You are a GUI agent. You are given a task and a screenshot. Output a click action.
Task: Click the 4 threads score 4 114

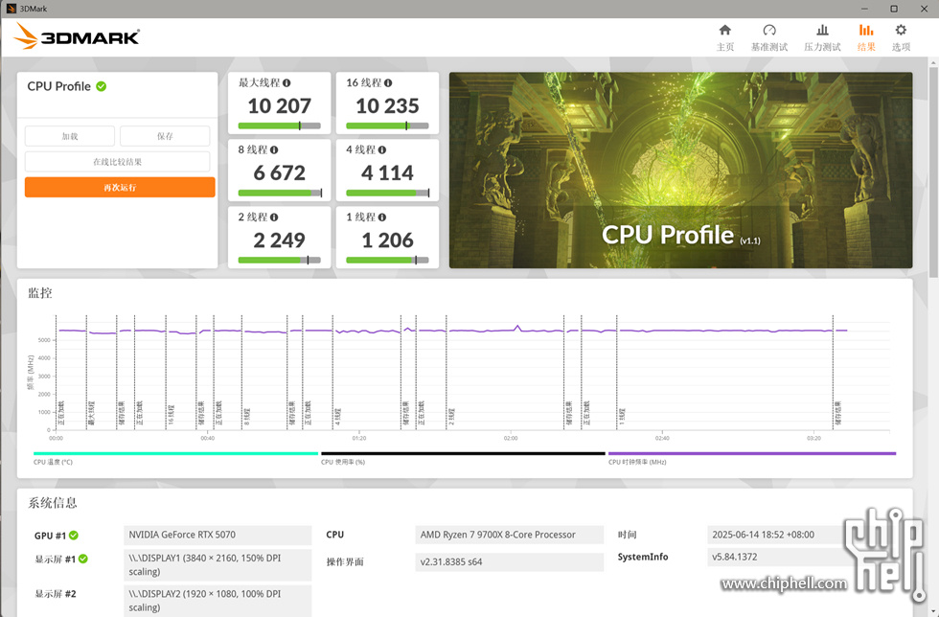[x=387, y=173]
